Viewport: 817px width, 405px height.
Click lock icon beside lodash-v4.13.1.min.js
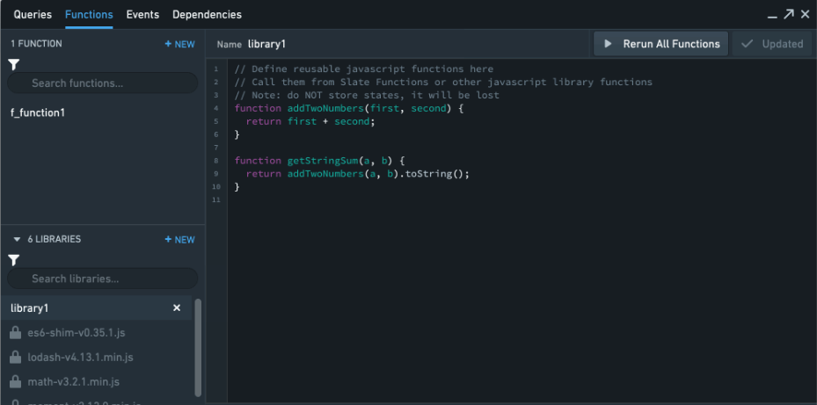[x=15, y=357]
